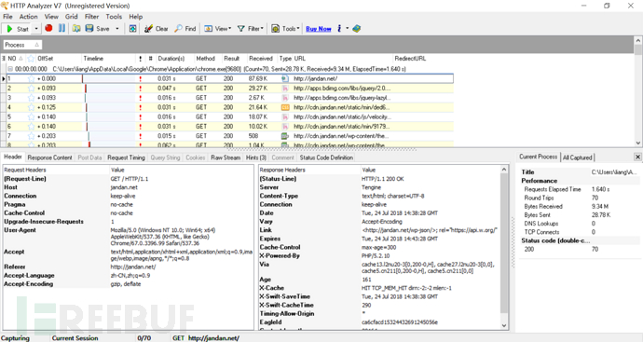Viewport: 643px width, 342px height.
Task: Start capturing with the green Start button
Action: (x=17, y=29)
